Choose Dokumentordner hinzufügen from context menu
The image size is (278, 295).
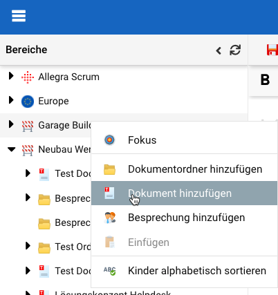(x=184, y=169)
